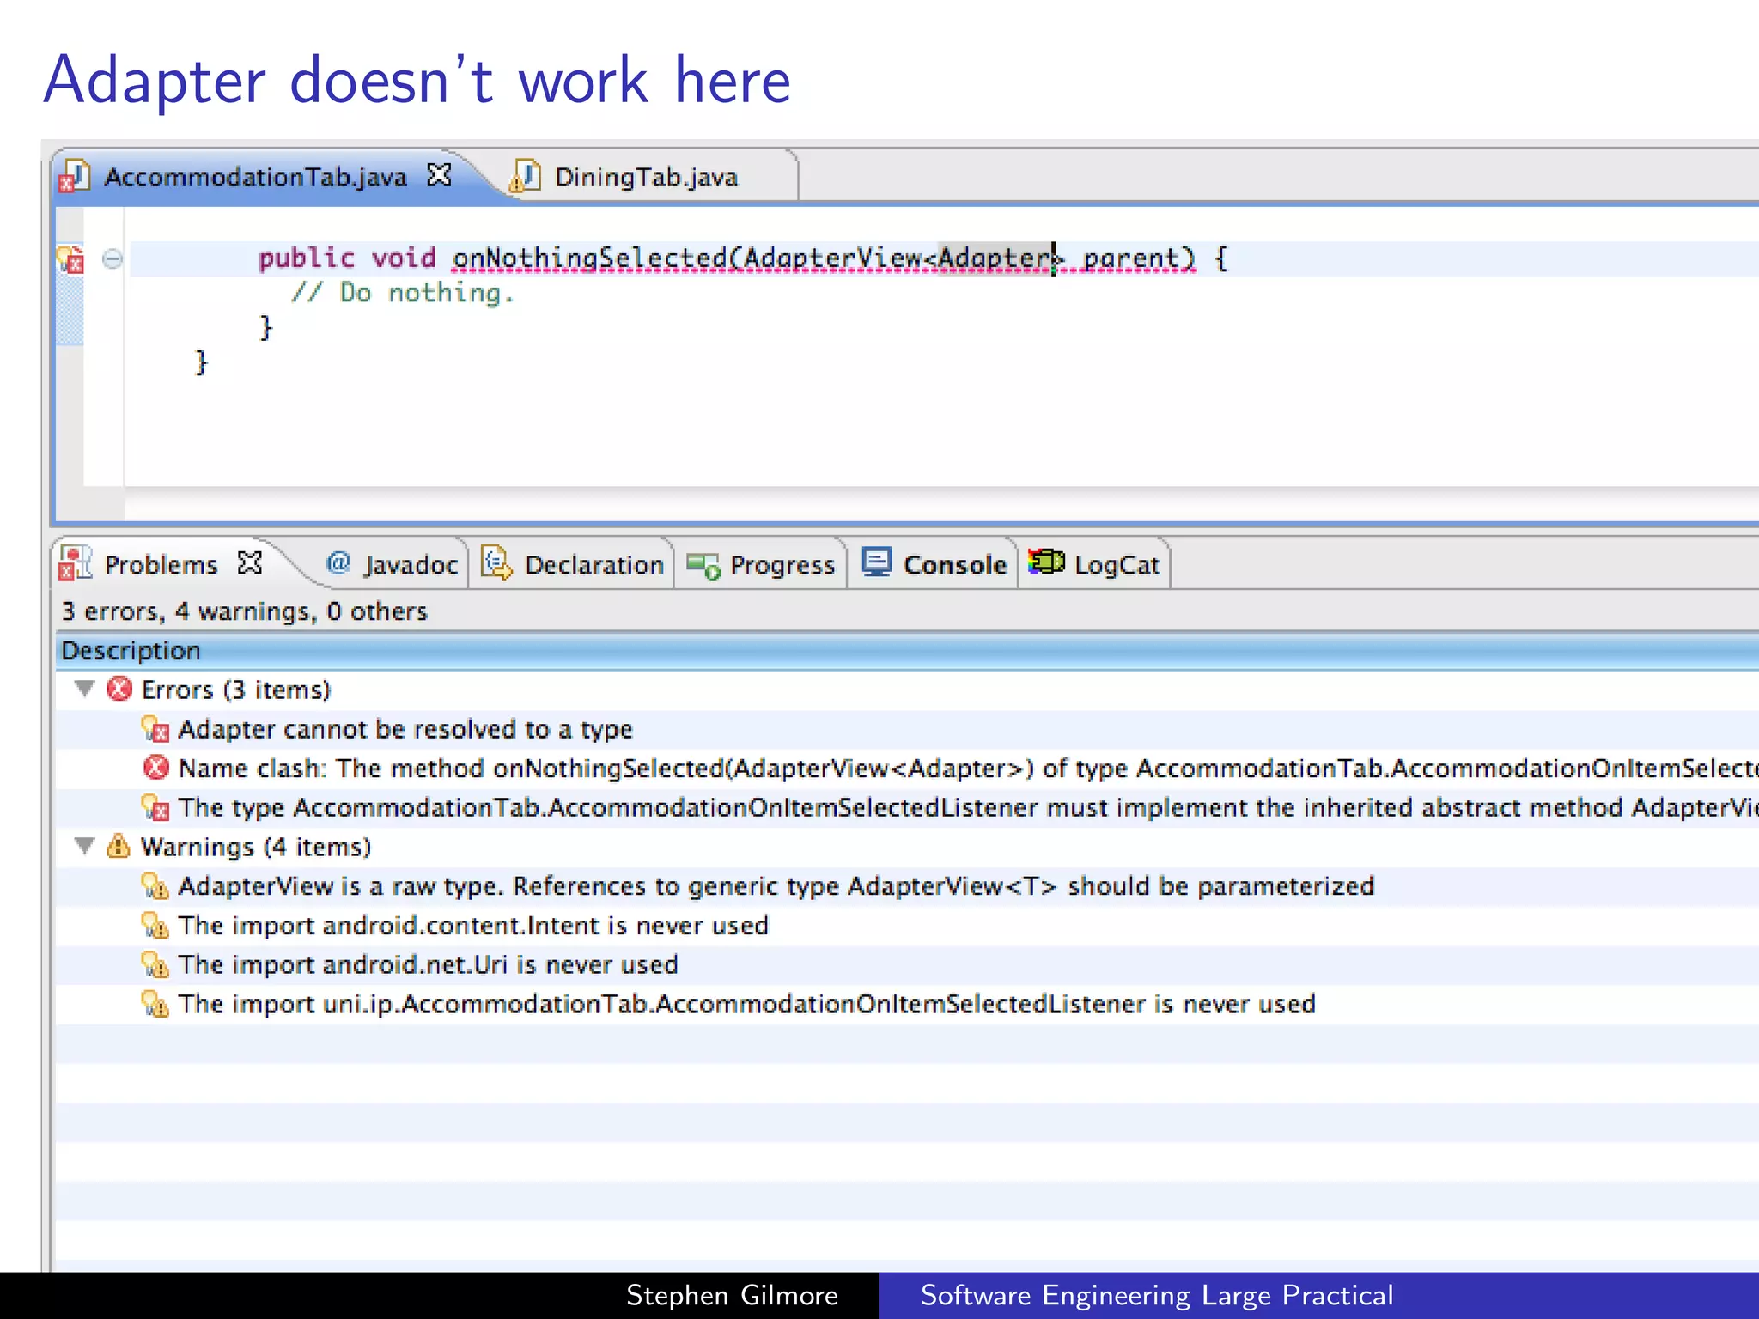Select the Problems view tab
Screen dimensions: 1759x1319
tap(161, 565)
